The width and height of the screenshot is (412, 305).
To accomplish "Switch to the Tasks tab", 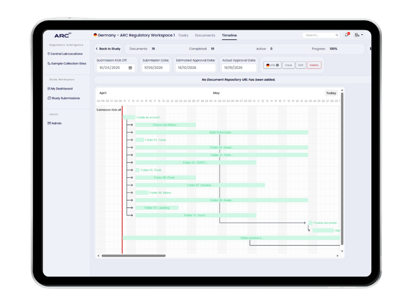I will pos(183,35).
